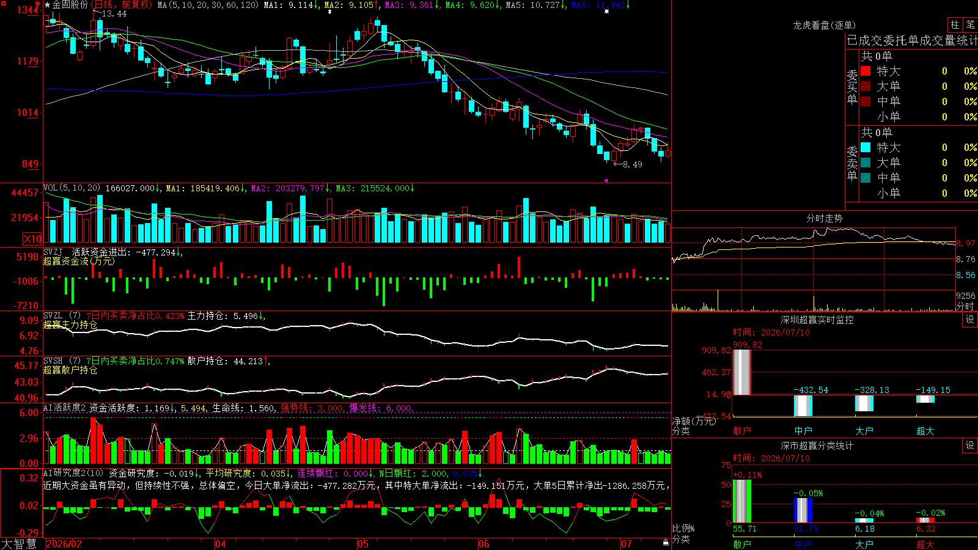
Task: Click the 分时走势 panel title
Action: pyautogui.click(x=825, y=218)
